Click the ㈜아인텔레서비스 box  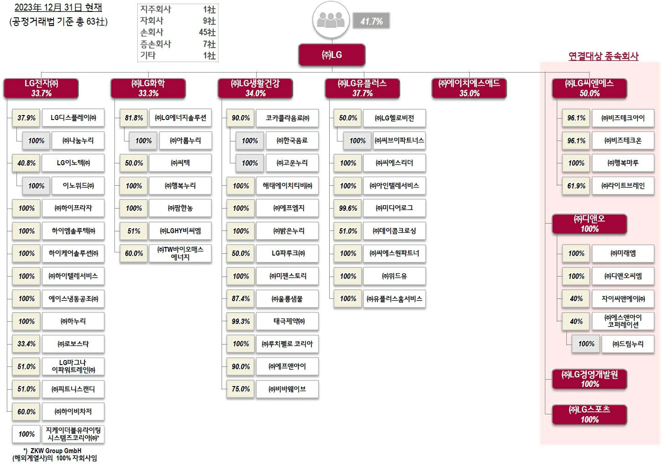tap(394, 186)
